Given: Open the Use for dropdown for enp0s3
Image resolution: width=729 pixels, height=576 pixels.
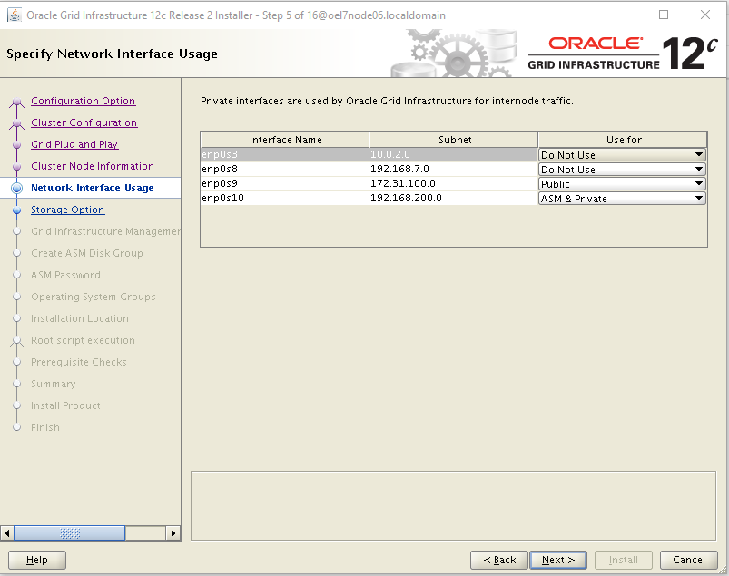Looking at the screenshot, I should (698, 155).
